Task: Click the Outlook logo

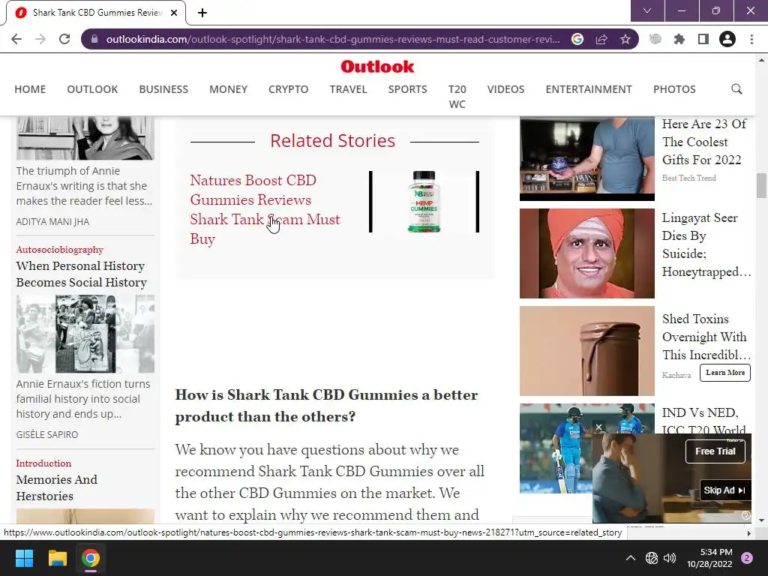Action: click(377, 67)
